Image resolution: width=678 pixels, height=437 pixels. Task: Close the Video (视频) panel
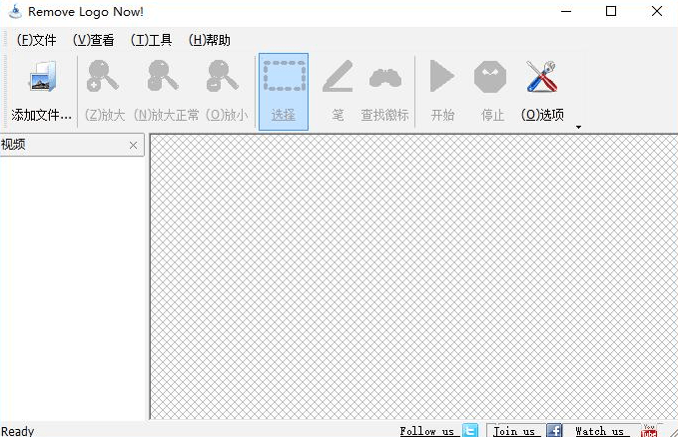pyautogui.click(x=133, y=146)
